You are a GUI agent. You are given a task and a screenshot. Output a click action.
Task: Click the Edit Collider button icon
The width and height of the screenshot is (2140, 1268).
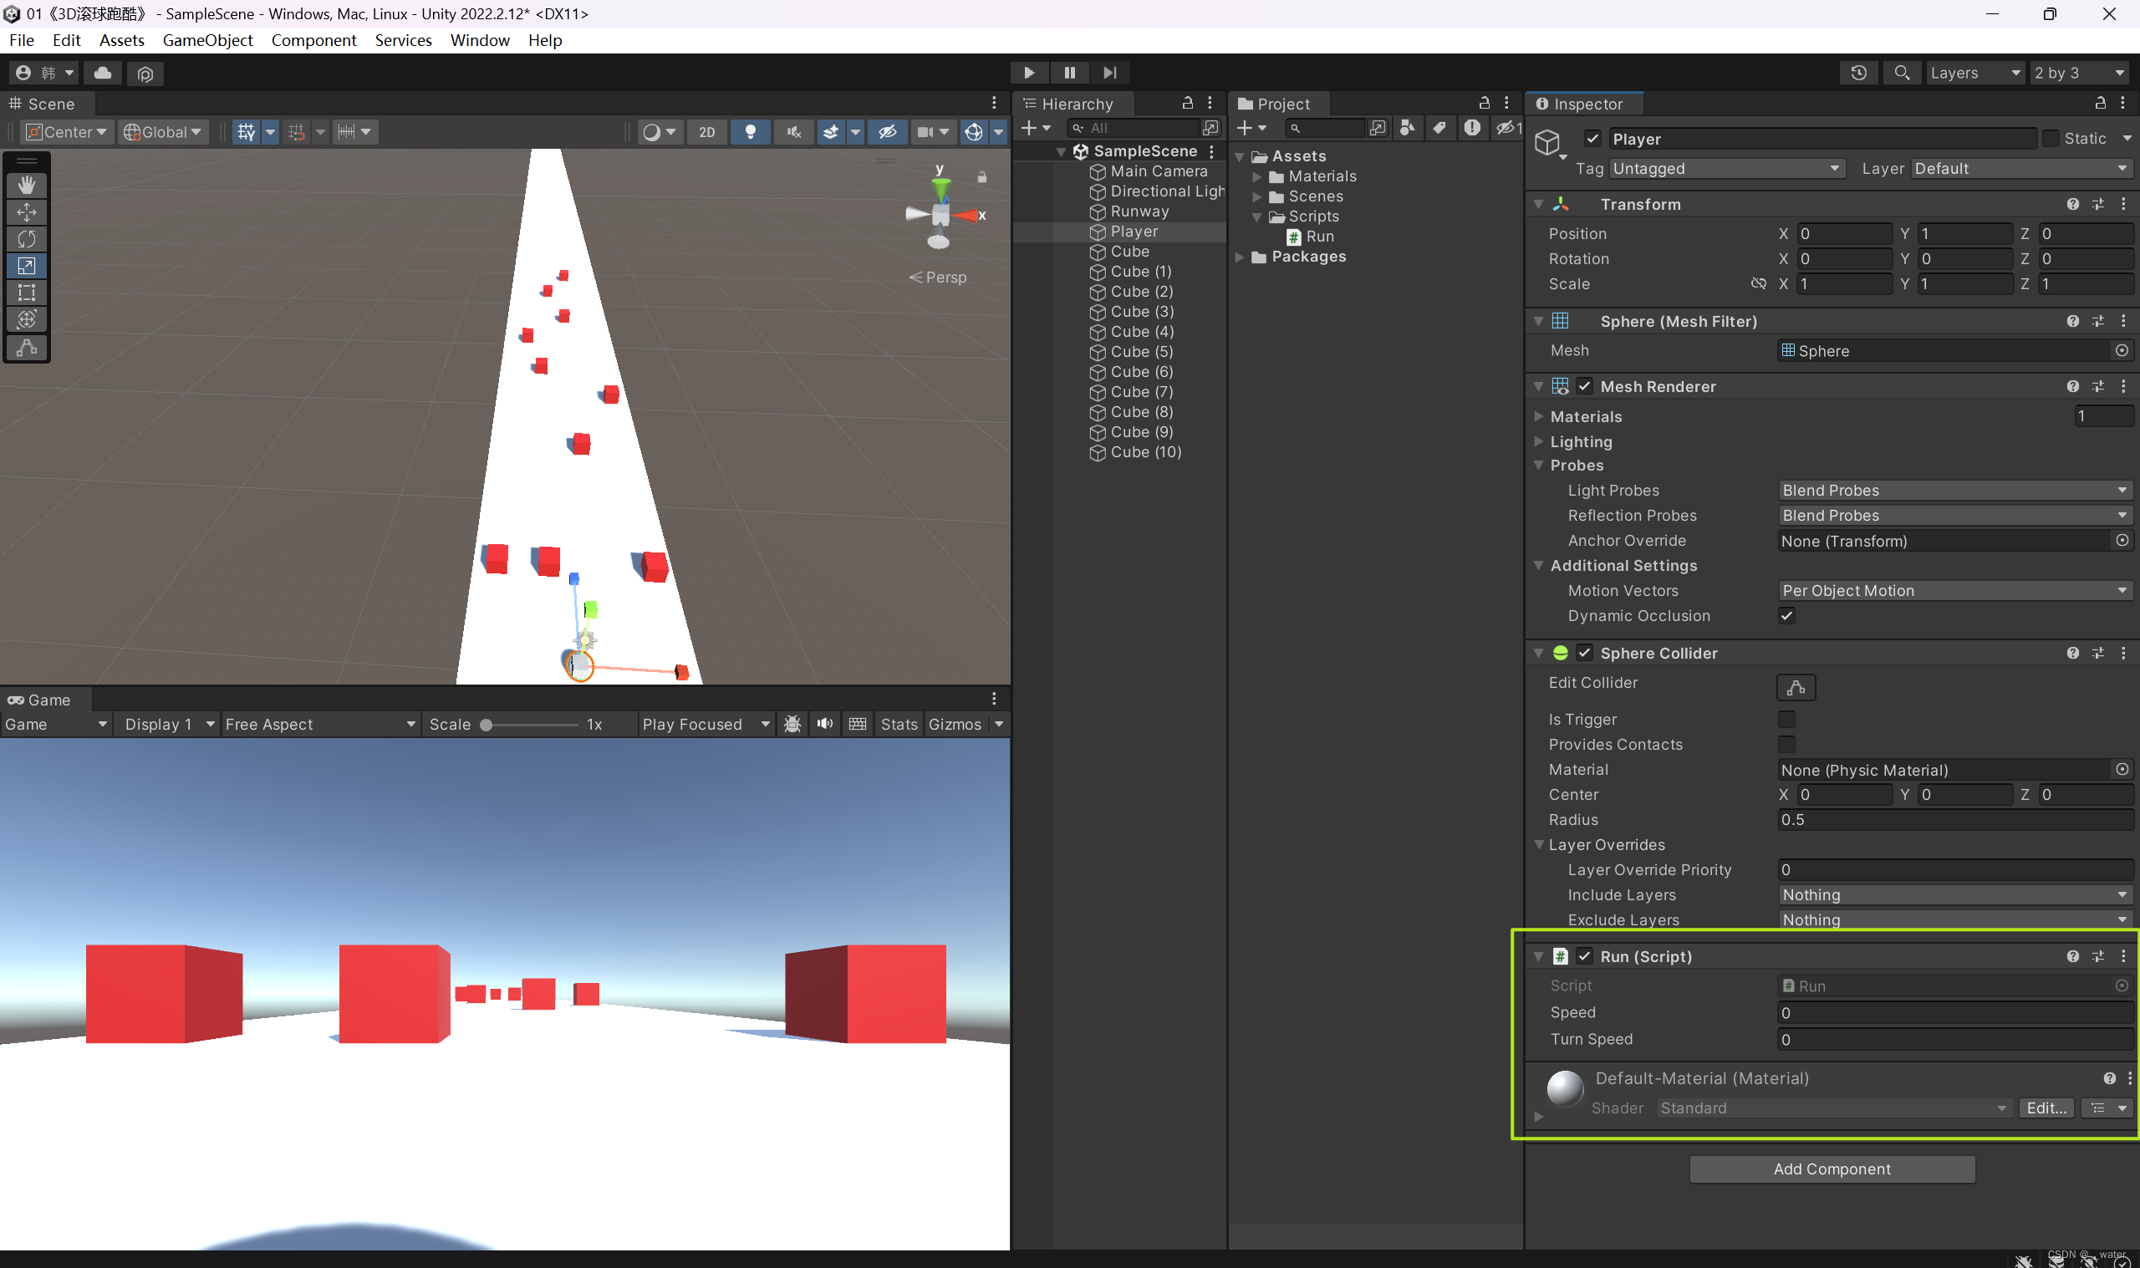(1795, 686)
